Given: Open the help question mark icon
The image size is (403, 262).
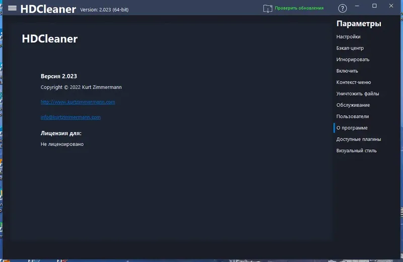Looking at the screenshot, I should coord(343,9).
